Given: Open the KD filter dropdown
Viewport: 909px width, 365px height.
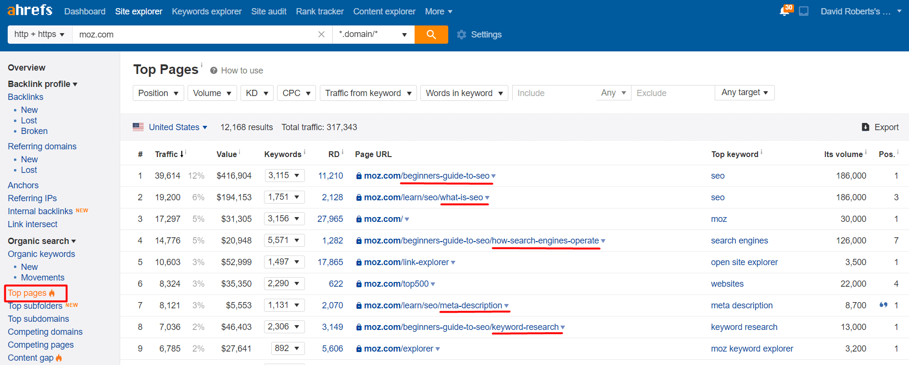Looking at the screenshot, I should coord(257,93).
